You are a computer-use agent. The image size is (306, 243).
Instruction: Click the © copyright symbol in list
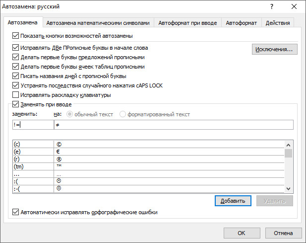(59, 145)
